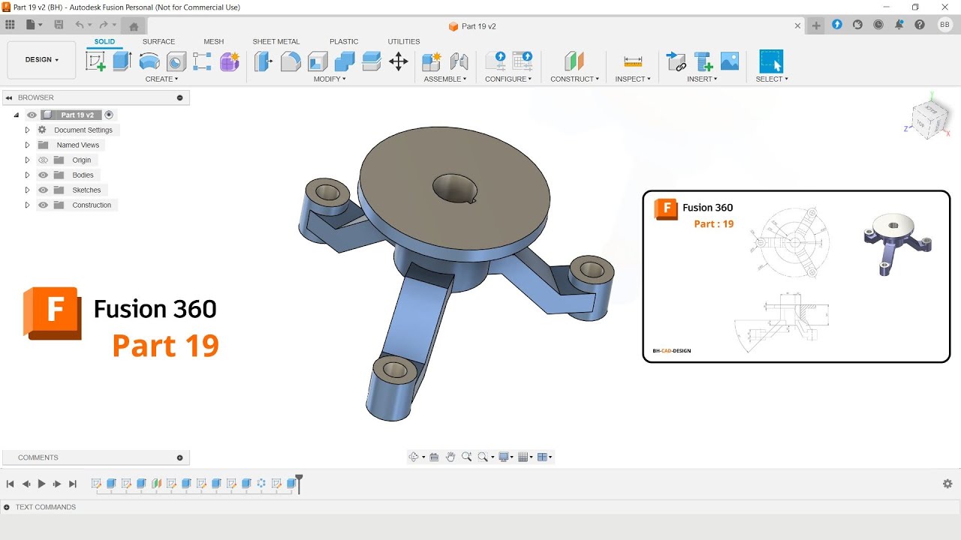Open the MODIFY dropdown menu
The height and width of the screenshot is (540, 961).
click(330, 79)
